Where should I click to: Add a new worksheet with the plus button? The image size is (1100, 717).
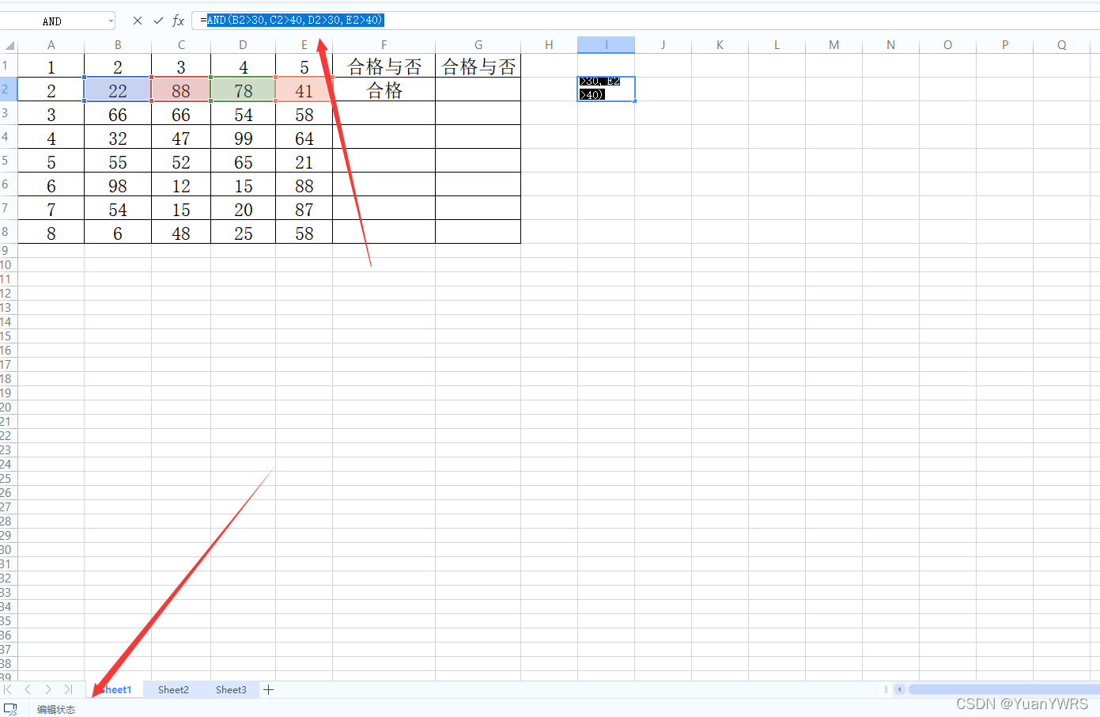[x=268, y=689]
